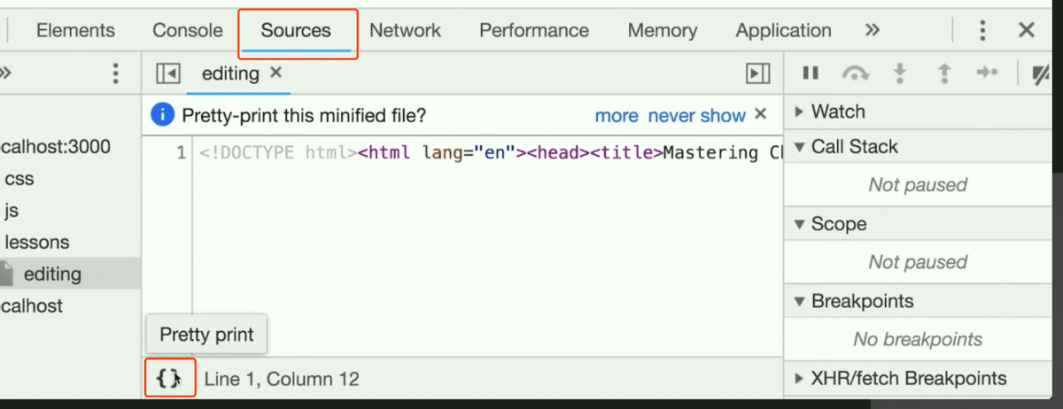Collapse the Call Stack section

[845, 147]
